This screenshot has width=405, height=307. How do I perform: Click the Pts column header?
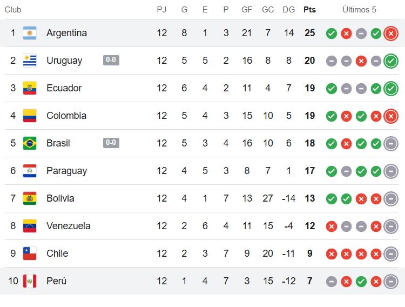tap(309, 10)
